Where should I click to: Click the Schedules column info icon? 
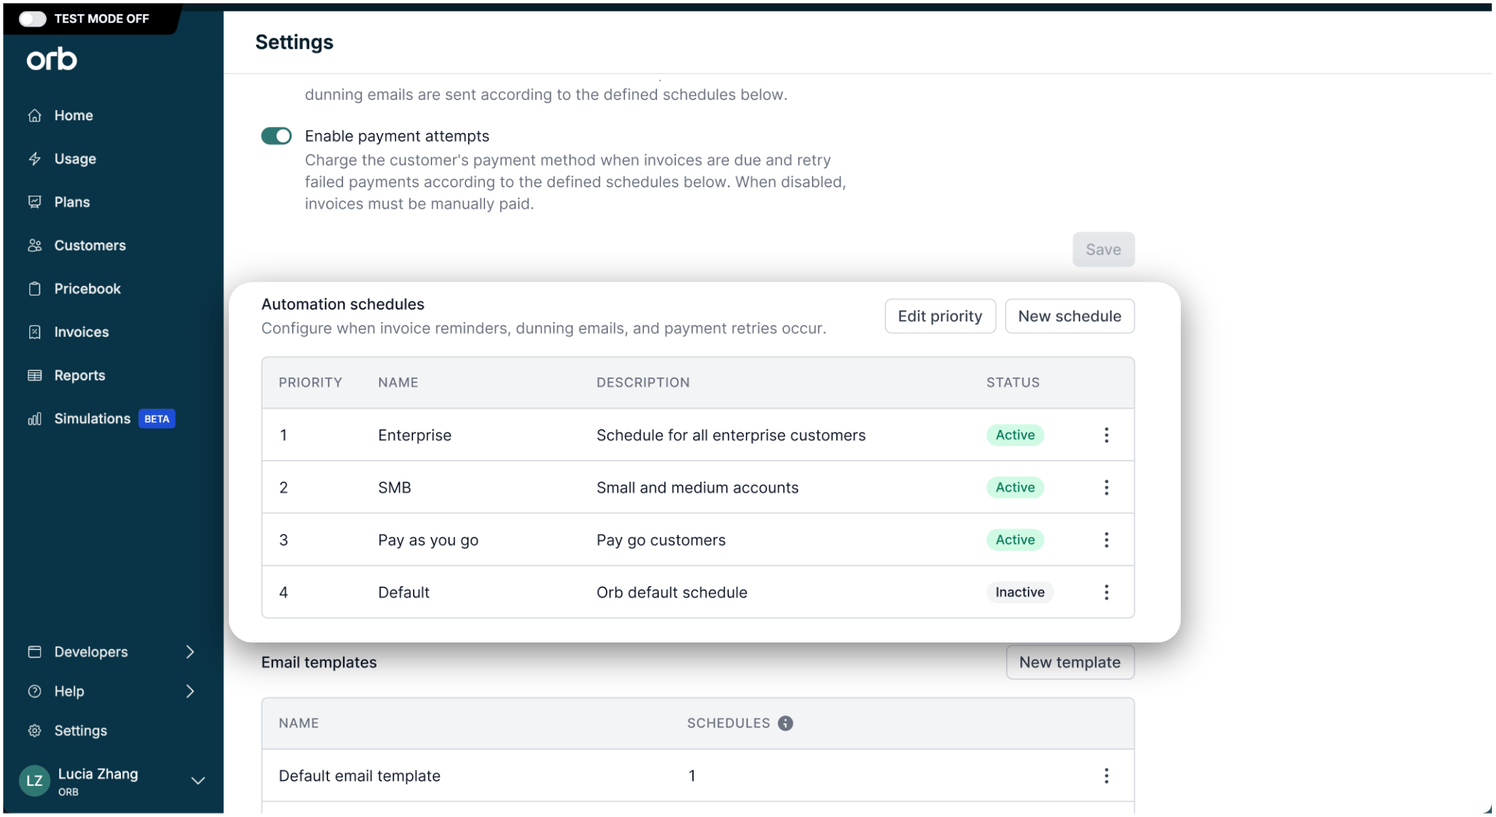point(785,723)
